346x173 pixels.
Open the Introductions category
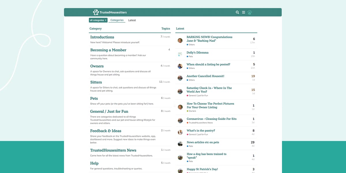click(102, 37)
